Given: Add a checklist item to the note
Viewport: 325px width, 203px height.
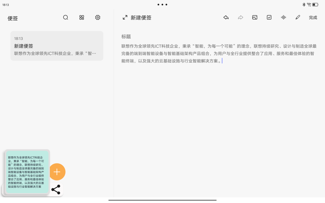Looking at the screenshot, I should (269, 17).
